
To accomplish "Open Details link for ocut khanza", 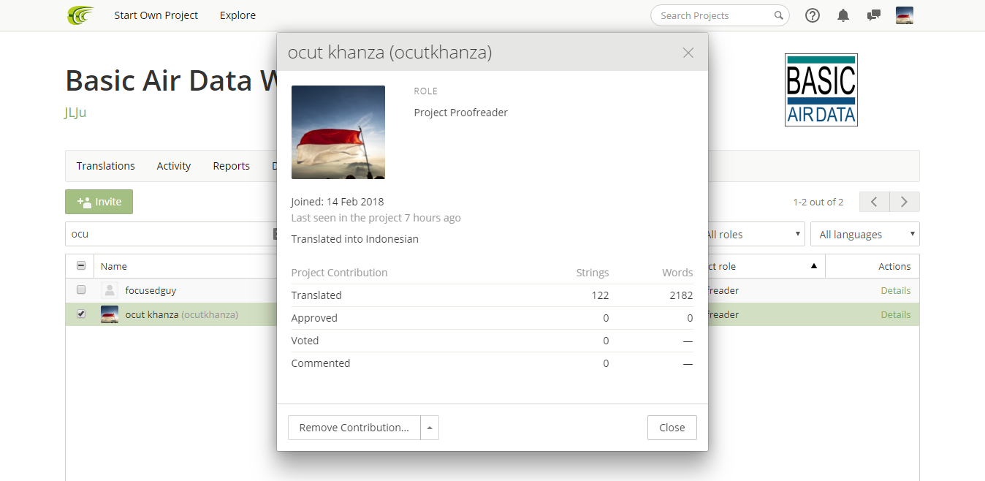I will point(896,314).
